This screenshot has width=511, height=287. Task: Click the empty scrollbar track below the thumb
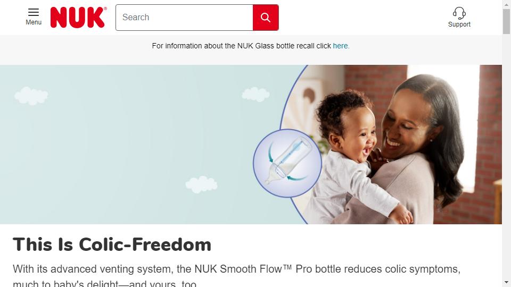click(506, 156)
